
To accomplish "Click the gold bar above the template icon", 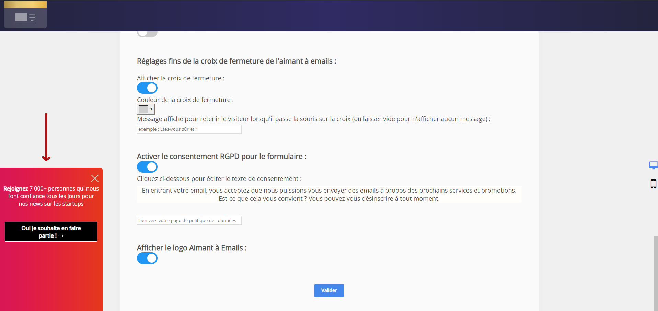I will [x=25, y=4].
